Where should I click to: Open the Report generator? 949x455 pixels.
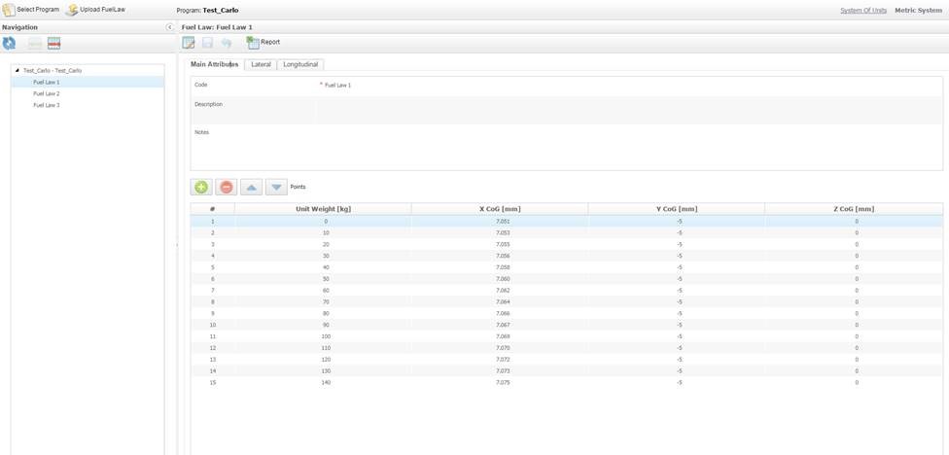click(x=264, y=43)
